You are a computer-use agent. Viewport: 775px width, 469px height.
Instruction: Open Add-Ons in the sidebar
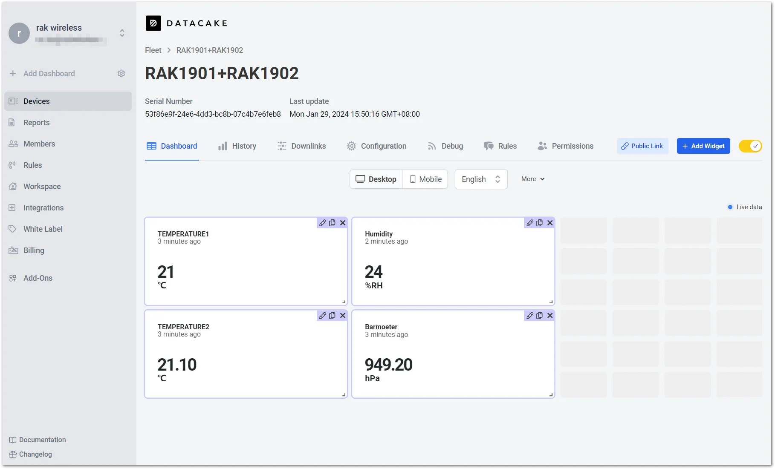pos(68,278)
